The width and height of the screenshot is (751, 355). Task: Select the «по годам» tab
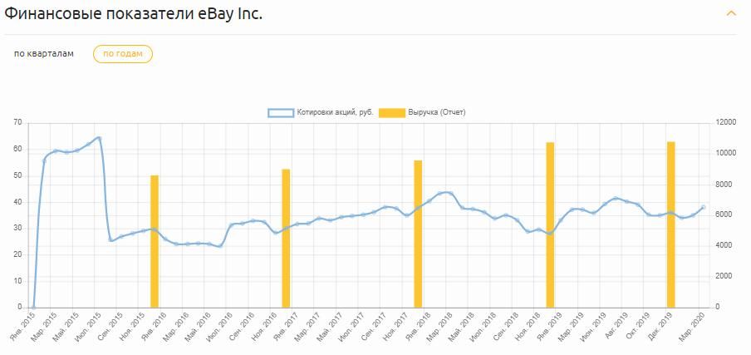pyautogui.click(x=123, y=53)
